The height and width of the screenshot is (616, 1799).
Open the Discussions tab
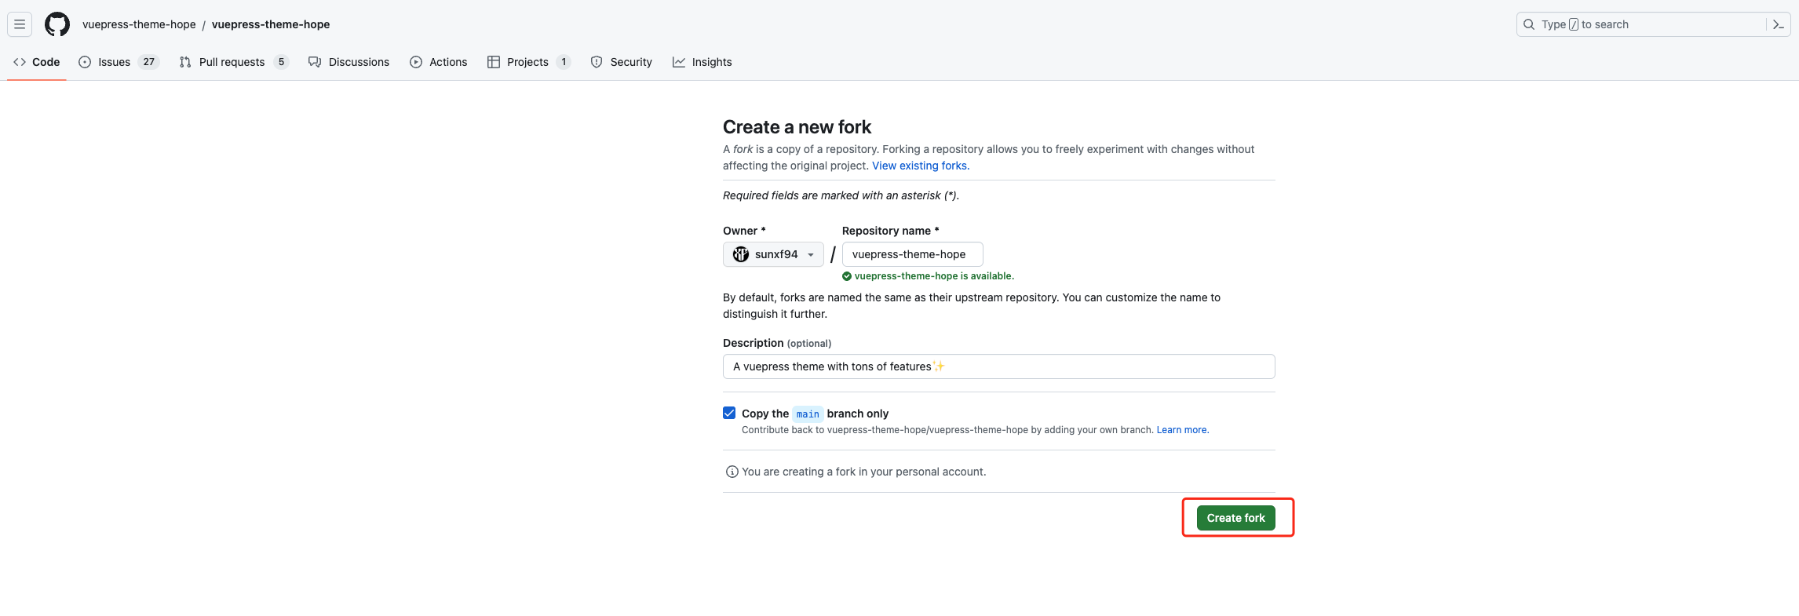tap(349, 62)
